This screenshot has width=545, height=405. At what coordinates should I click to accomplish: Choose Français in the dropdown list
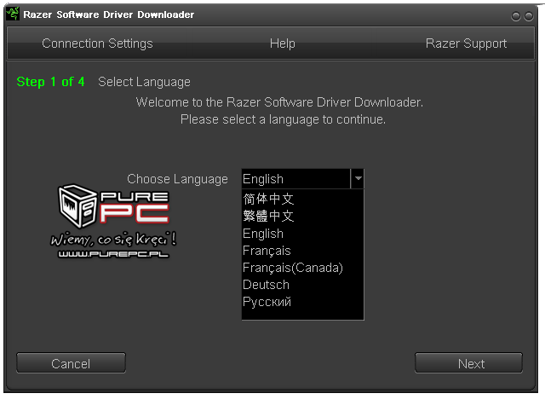pos(302,251)
